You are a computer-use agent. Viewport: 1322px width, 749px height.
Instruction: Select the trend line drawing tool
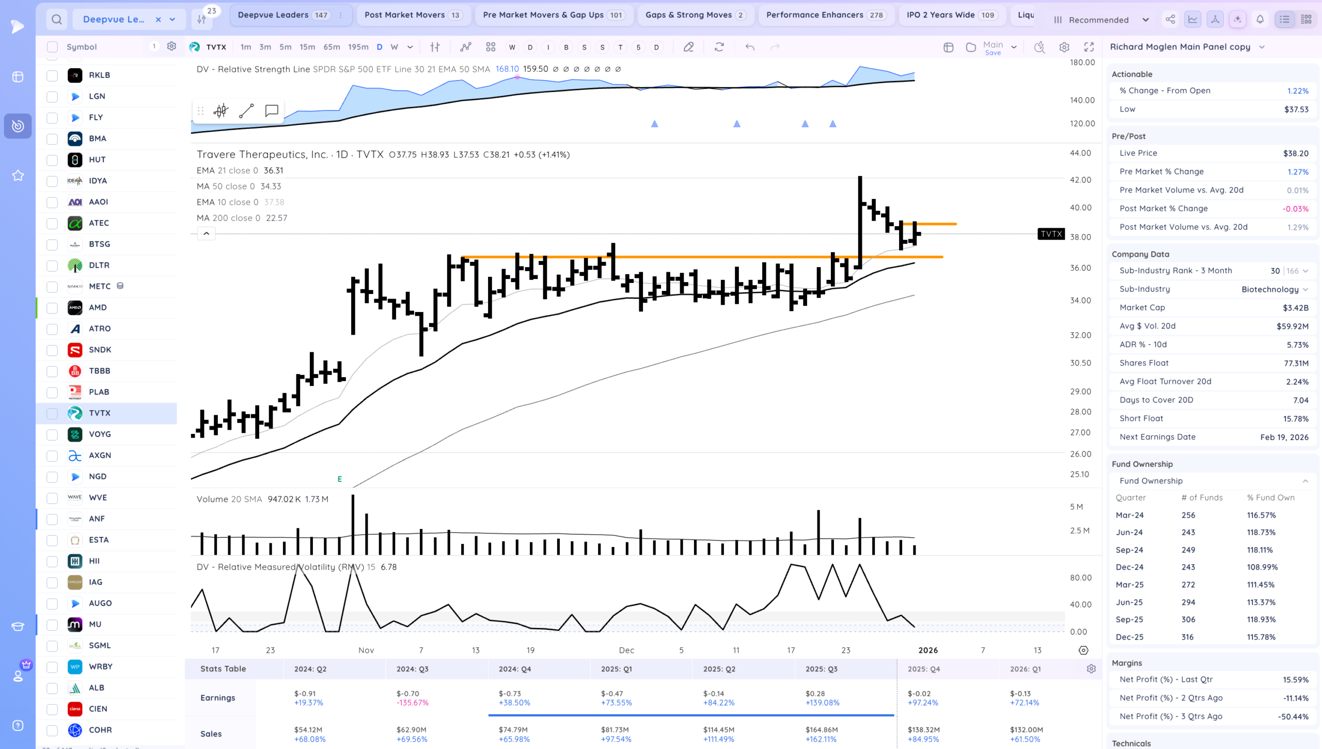pyautogui.click(x=246, y=111)
